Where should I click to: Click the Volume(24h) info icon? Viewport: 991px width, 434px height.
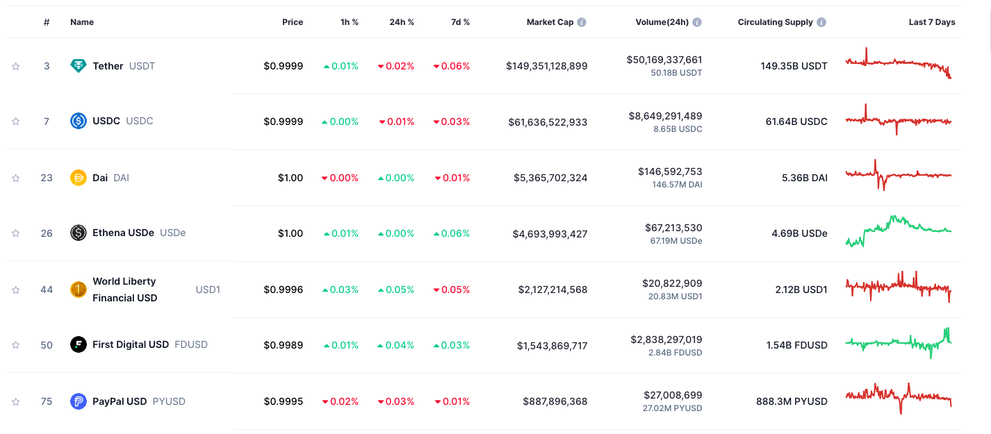tap(697, 22)
